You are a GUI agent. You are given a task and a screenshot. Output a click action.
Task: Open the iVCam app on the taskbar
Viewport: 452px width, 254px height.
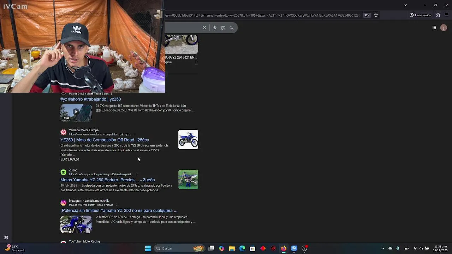click(294, 248)
